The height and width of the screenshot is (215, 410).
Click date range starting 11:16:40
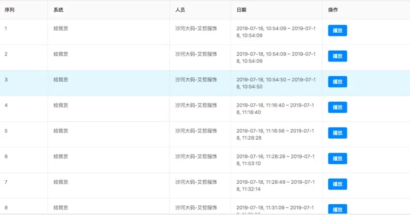tap(275, 109)
